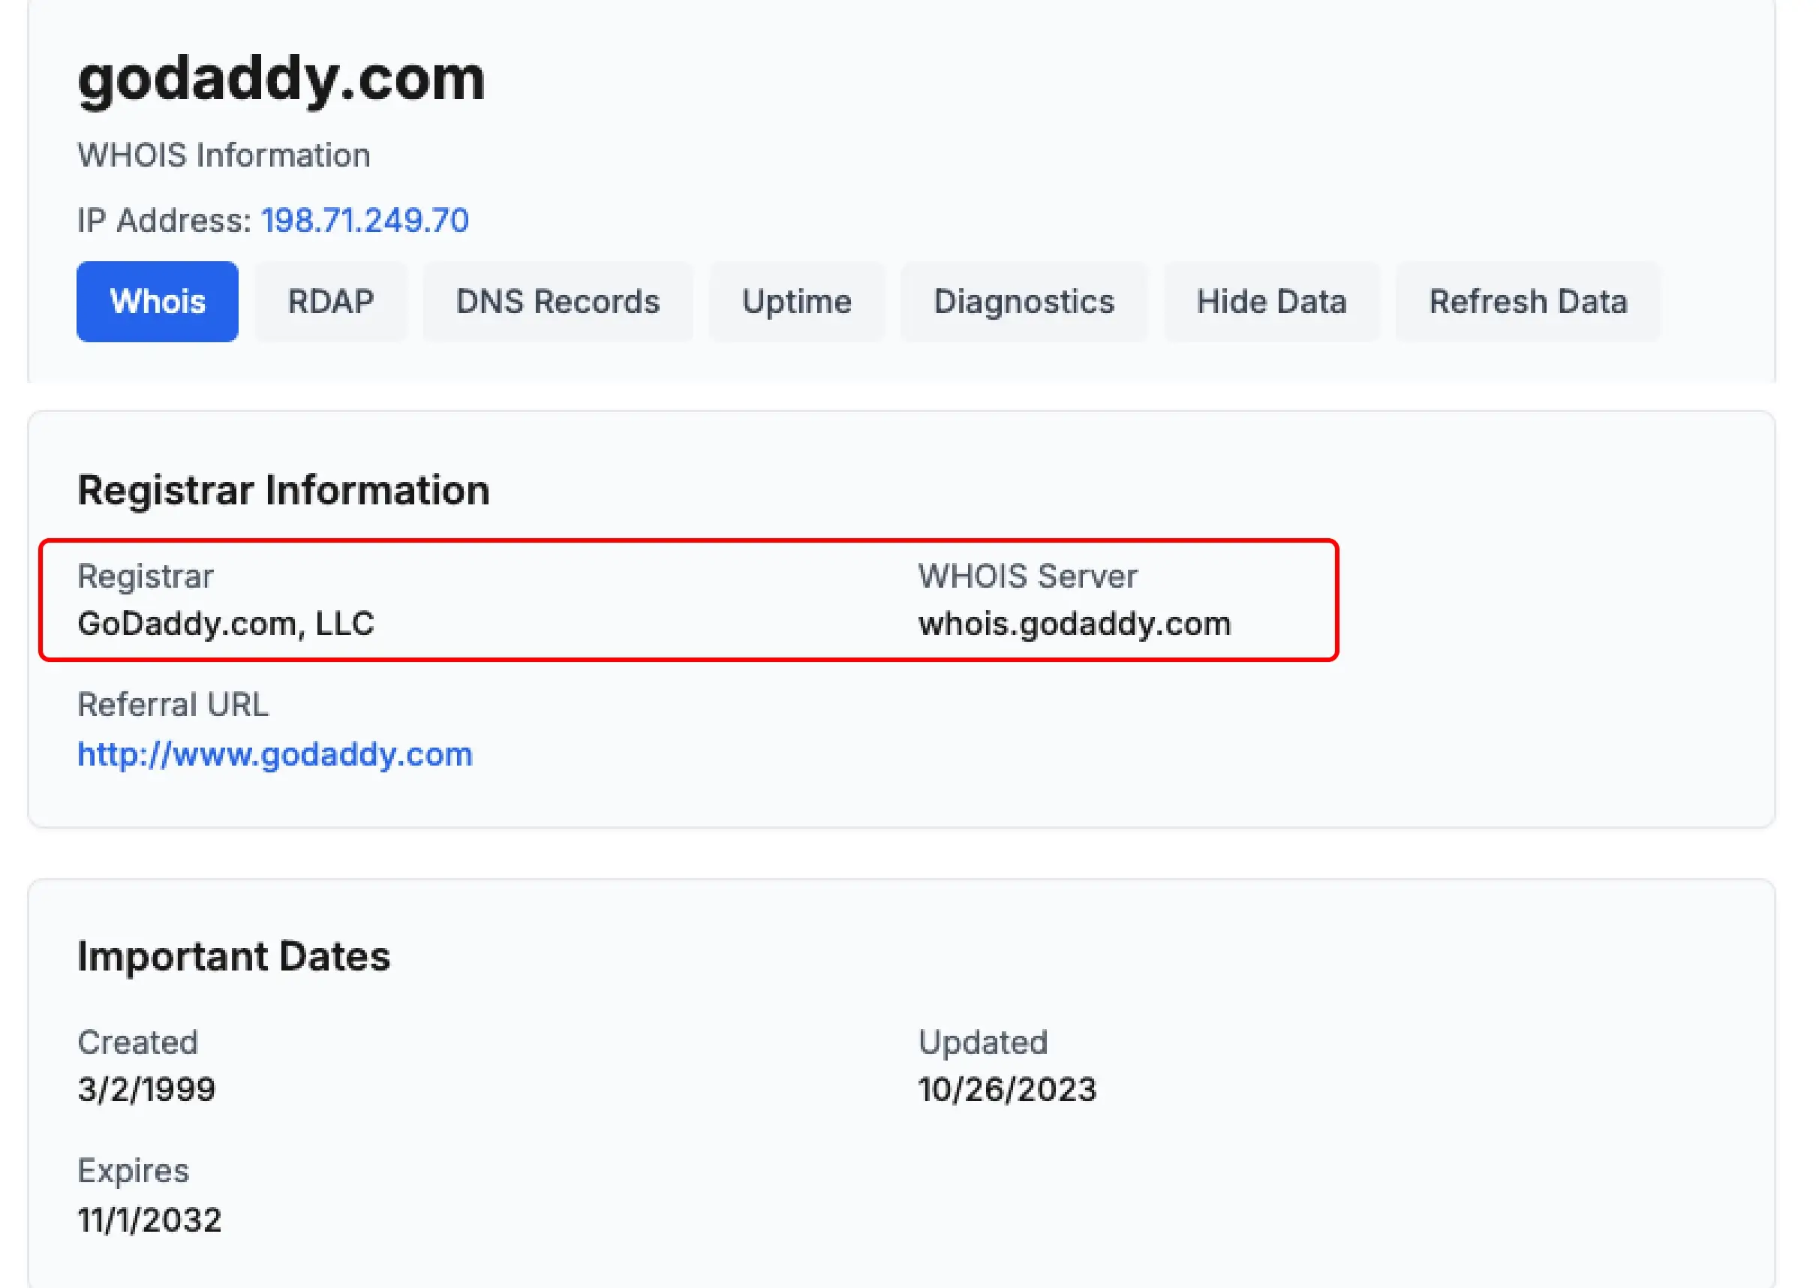Screen dimensions: 1819x1288
Task: Click the Refresh Data button
Action: coord(1527,302)
